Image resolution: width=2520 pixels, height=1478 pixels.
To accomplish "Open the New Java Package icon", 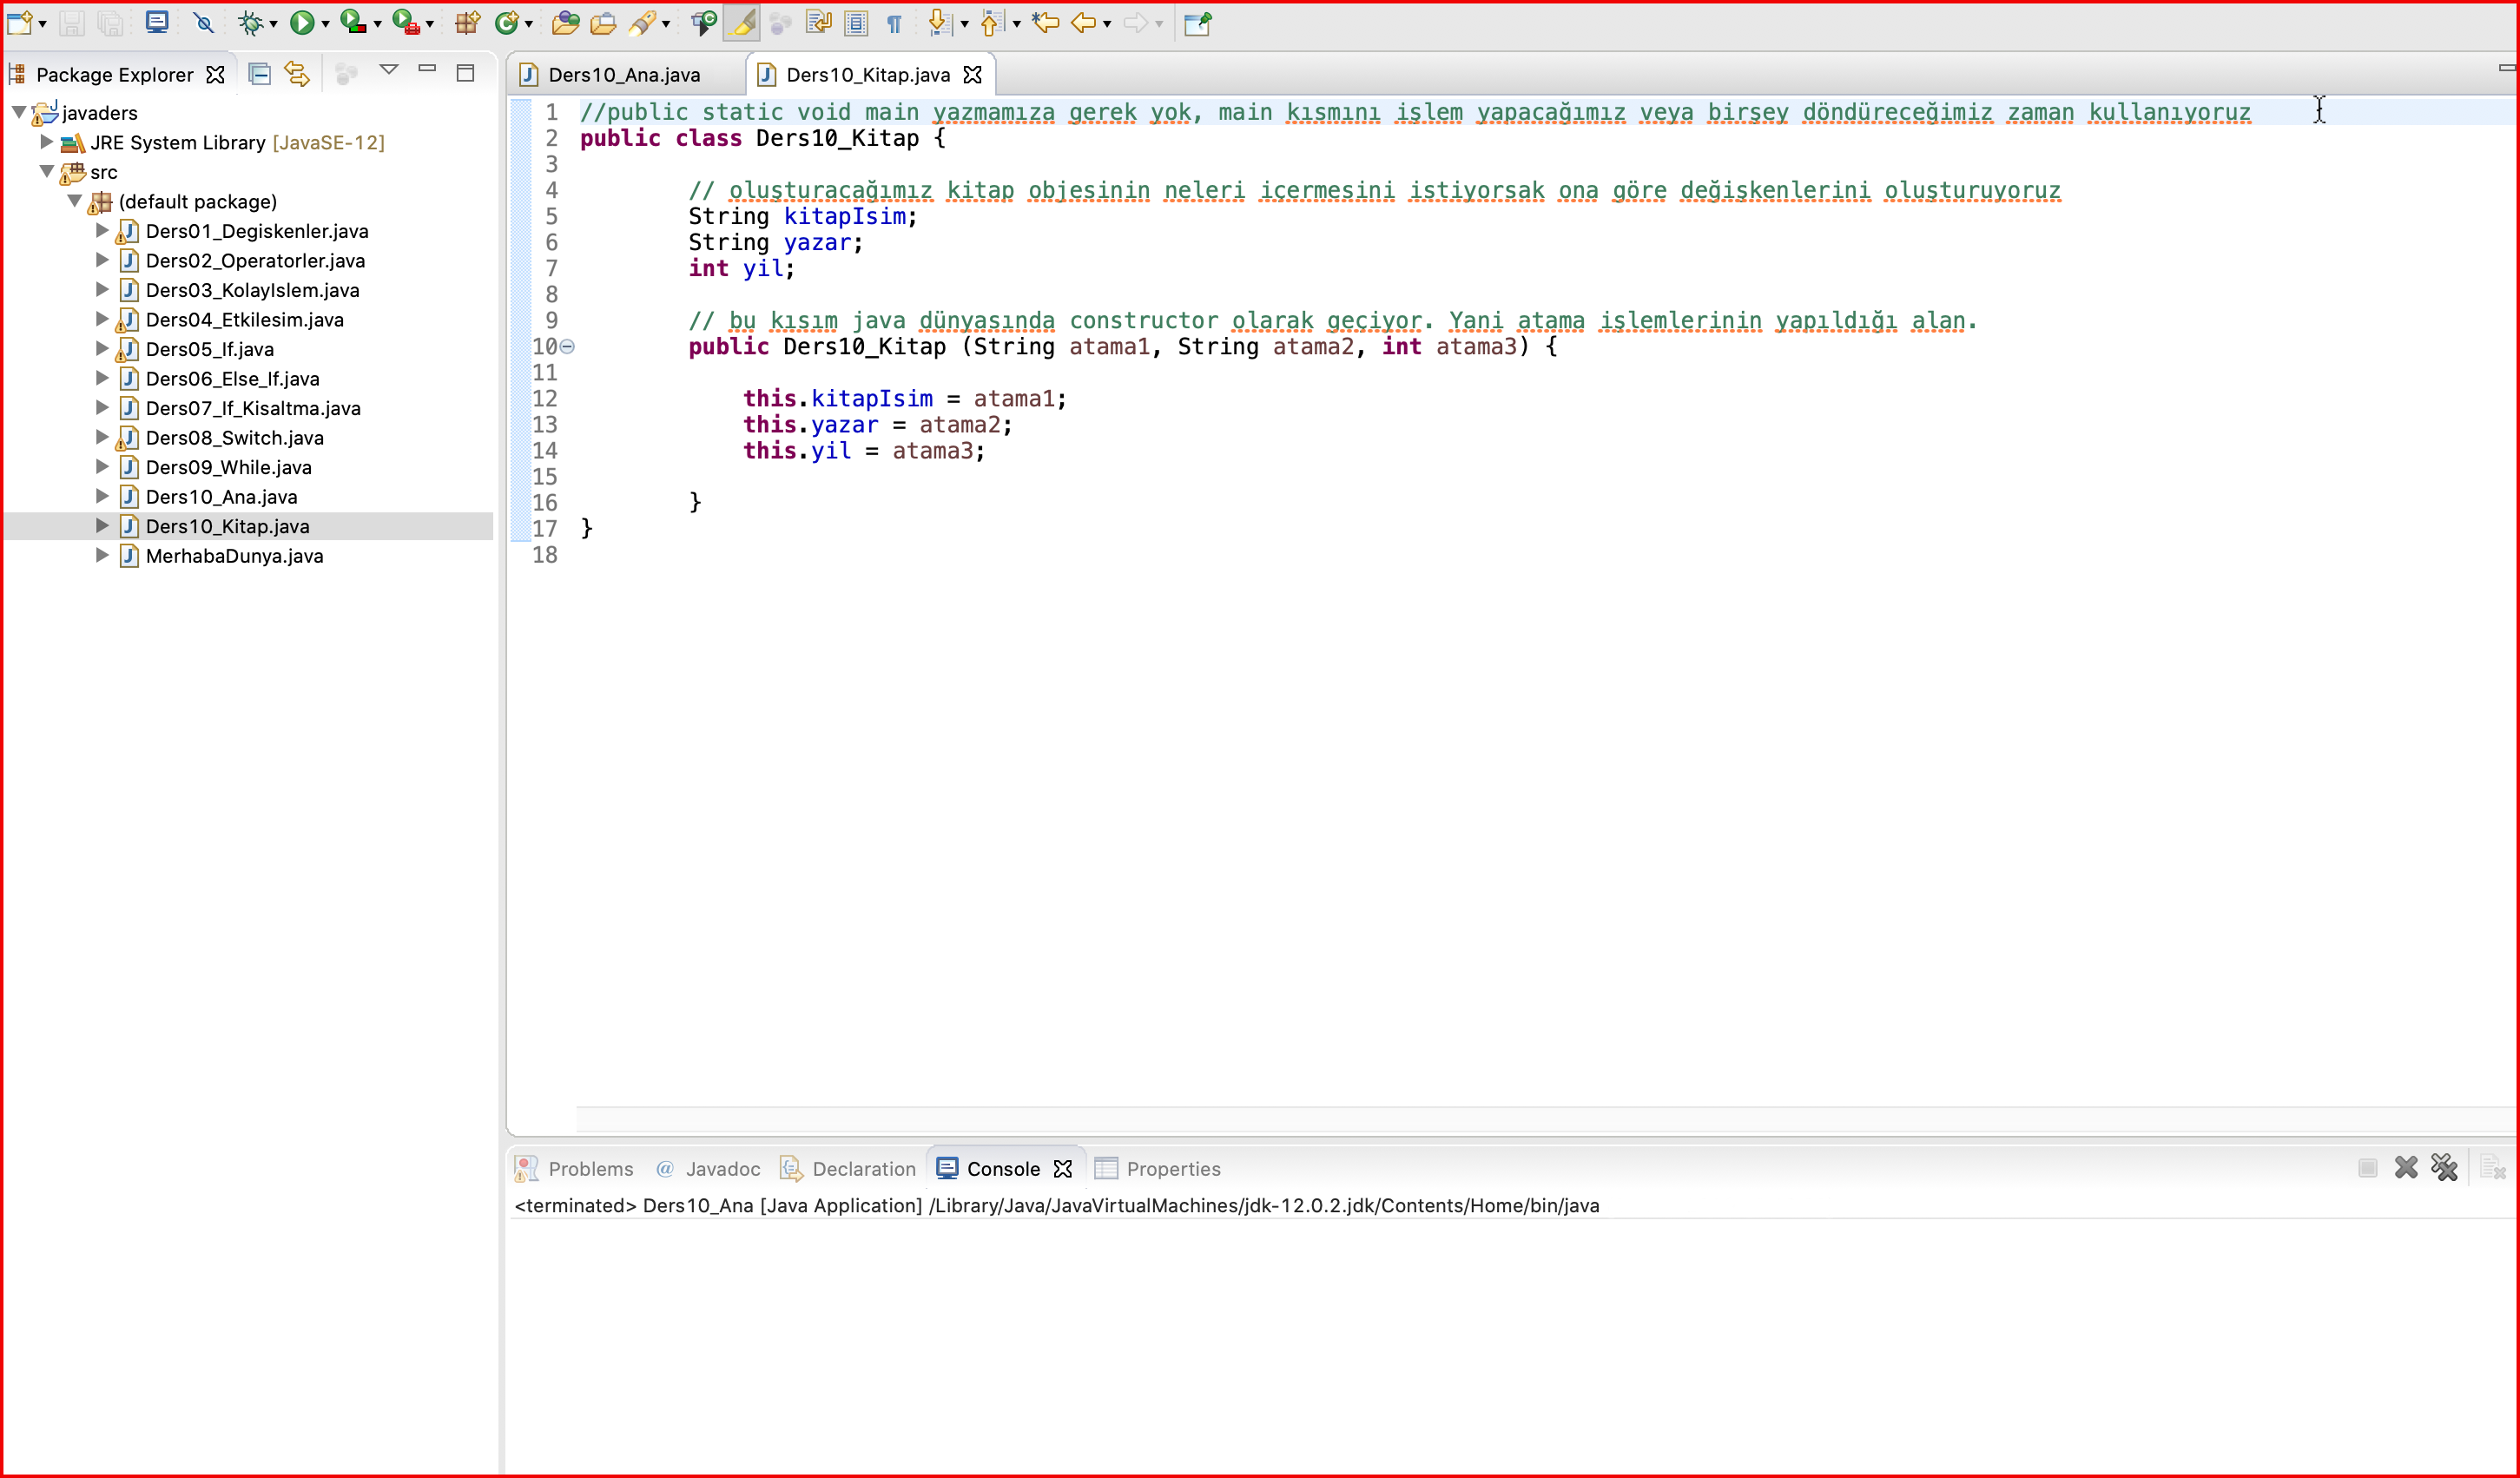I will coord(467,23).
